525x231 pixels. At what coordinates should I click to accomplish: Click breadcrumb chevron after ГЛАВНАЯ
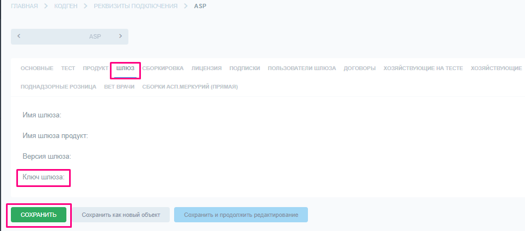click(x=46, y=7)
